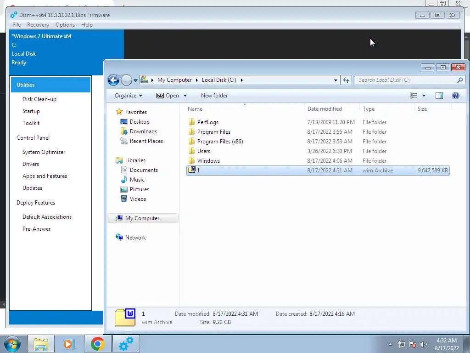Open Updates in Dism++ sidebar
This screenshot has height=353, width=470.
tap(32, 188)
